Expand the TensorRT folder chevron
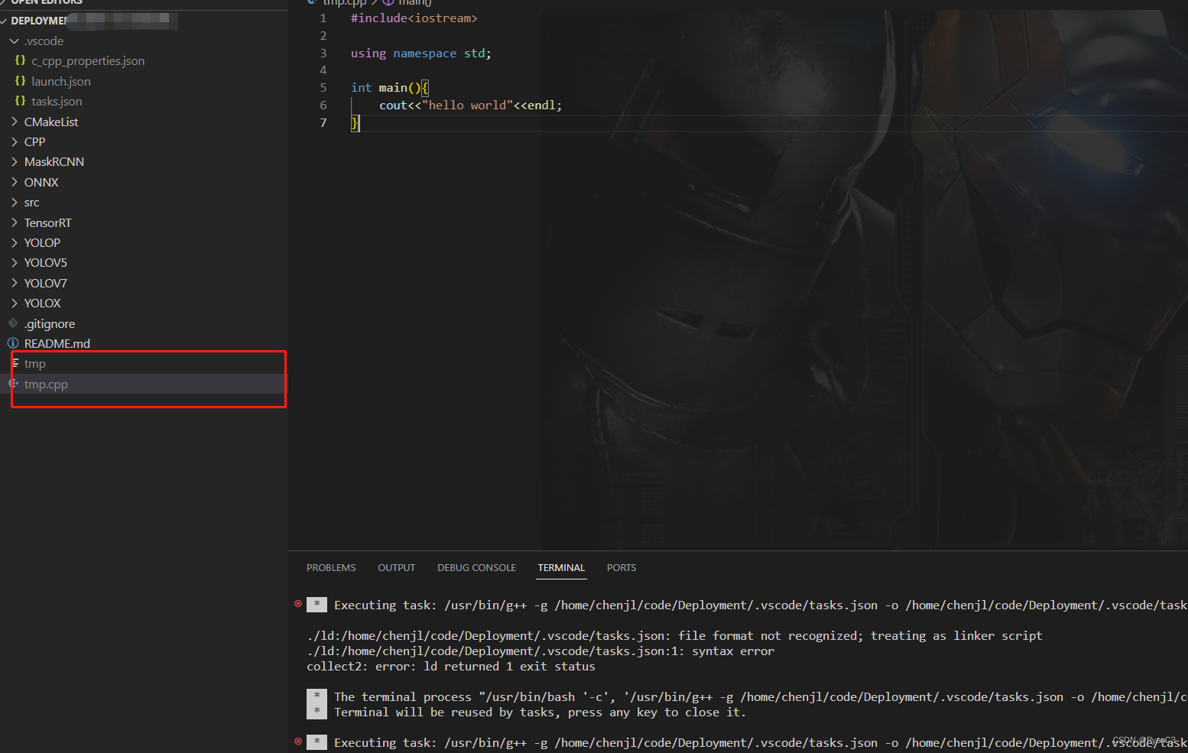Viewport: 1188px width, 753px height. click(14, 222)
